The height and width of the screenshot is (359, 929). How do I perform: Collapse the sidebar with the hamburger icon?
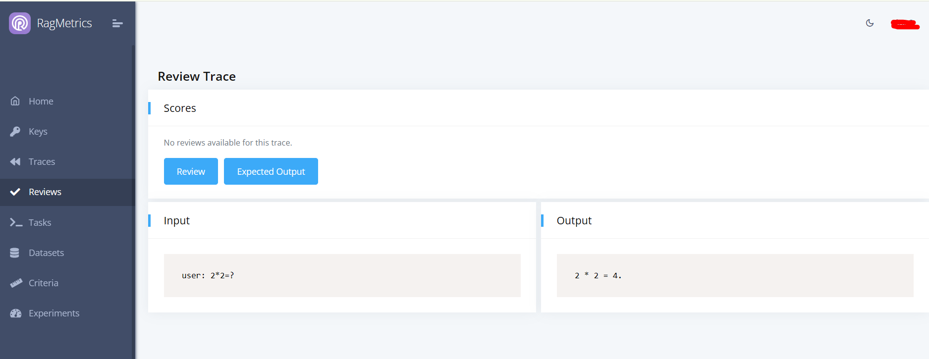coord(117,23)
